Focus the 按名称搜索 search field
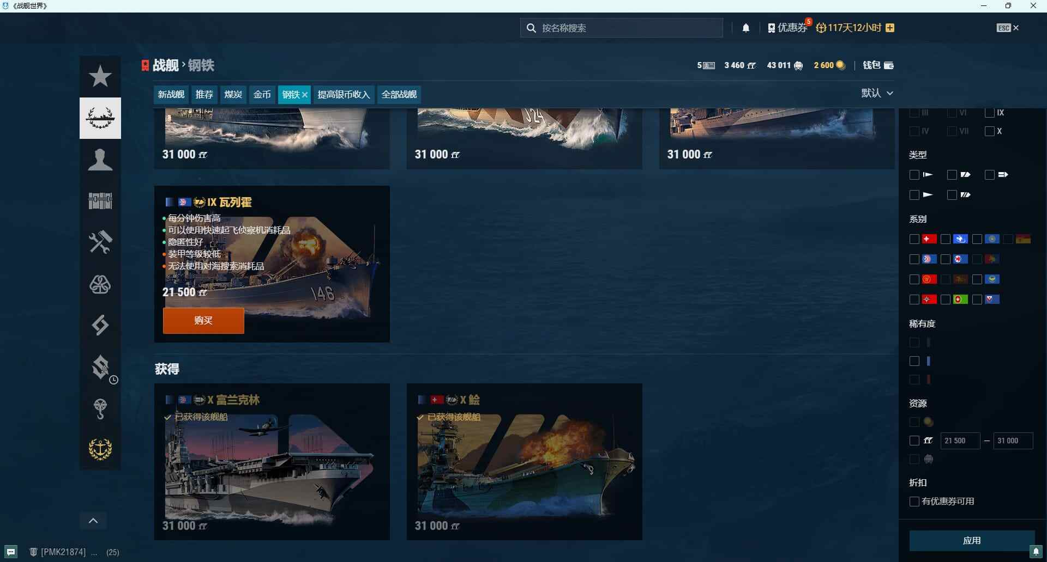 click(x=622, y=28)
